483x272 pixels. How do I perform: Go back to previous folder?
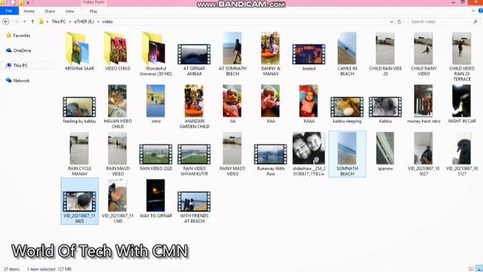click(6, 22)
